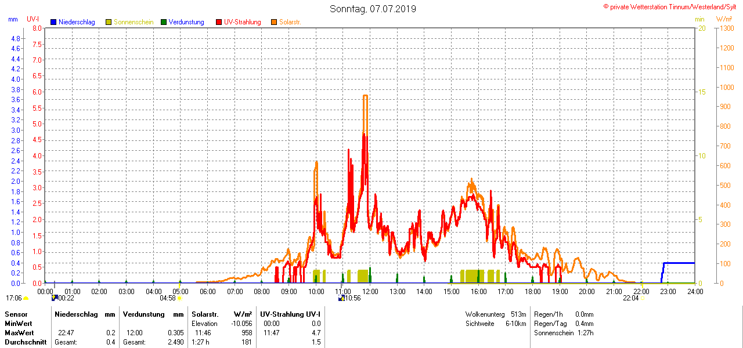The image size is (743, 348).
Task: Click the yellow Sonnenschein legend swatch
Action: point(109,22)
